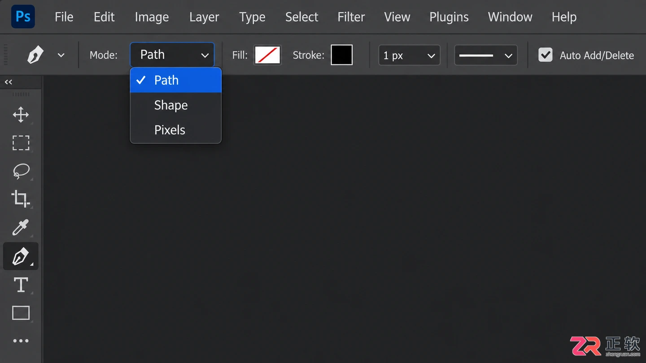The width and height of the screenshot is (646, 363).
Task: Select the Type tool
Action: pyautogui.click(x=21, y=285)
